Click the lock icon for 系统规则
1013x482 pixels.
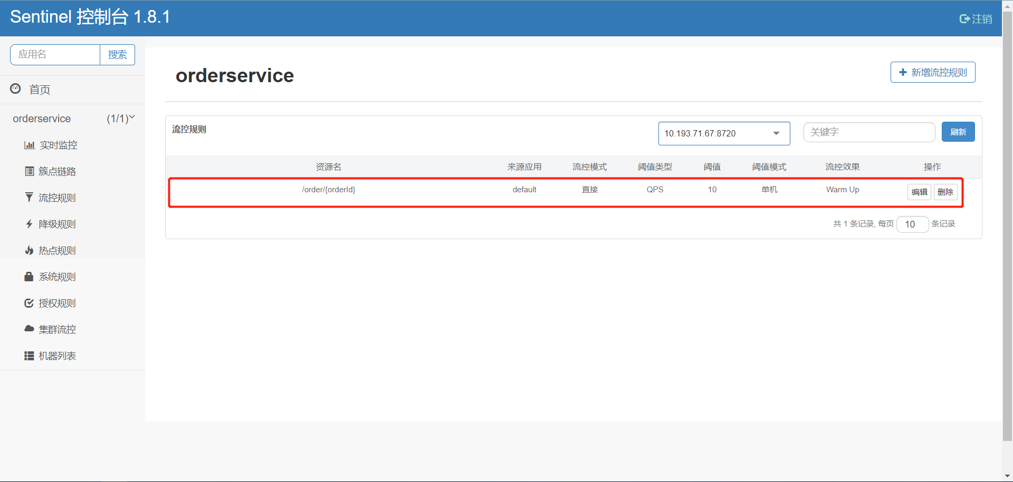click(29, 277)
